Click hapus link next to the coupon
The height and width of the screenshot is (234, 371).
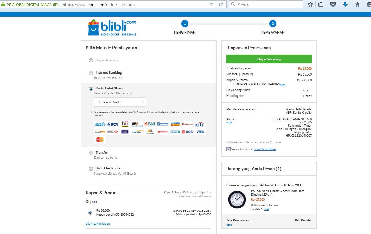click(x=282, y=84)
